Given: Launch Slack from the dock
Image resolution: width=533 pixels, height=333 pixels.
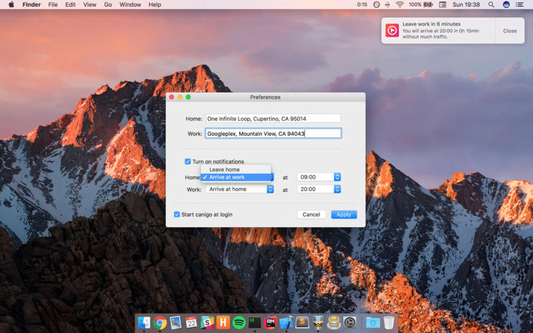Looking at the screenshot, I should 207,322.
